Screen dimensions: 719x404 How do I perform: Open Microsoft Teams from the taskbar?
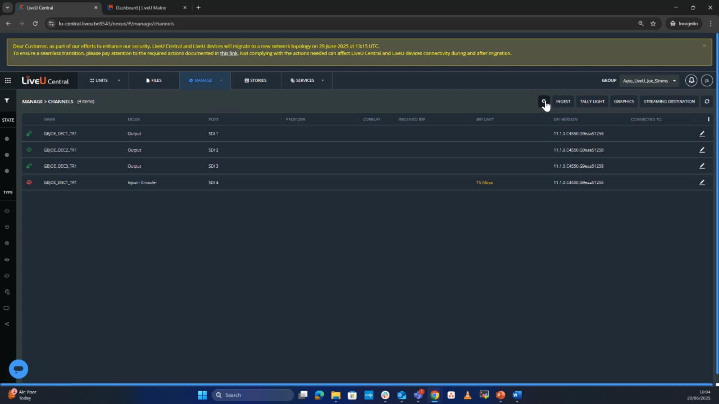(418, 395)
